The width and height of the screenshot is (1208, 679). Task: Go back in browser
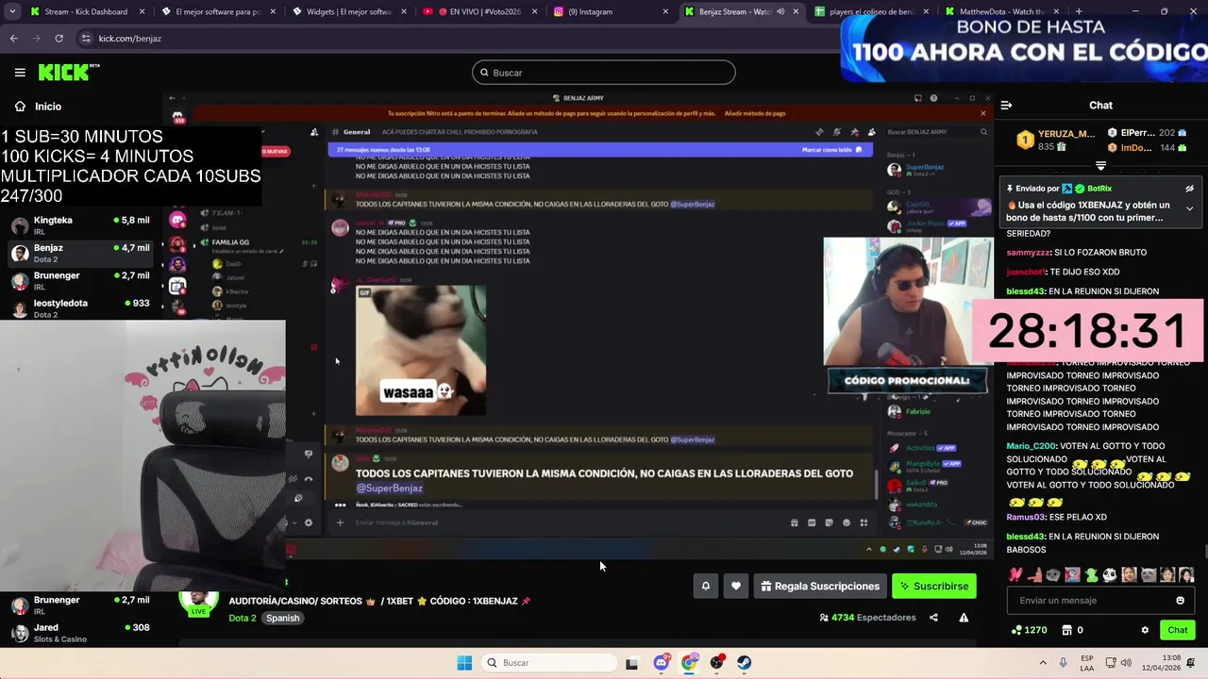click(x=13, y=39)
